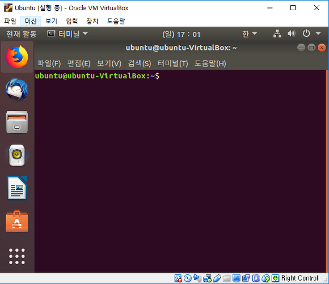This screenshot has width=329, height=284.
Task: Maximize the terminal window
Action: tap(311, 48)
